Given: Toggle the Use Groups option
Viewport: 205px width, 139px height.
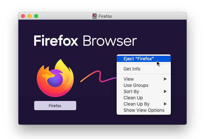Looking at the screenshot, I should [x=136, y=85].
